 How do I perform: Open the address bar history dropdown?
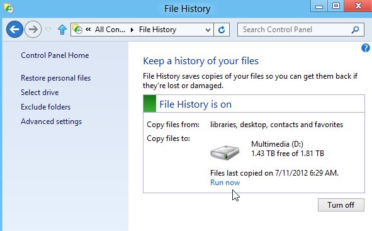208,30
